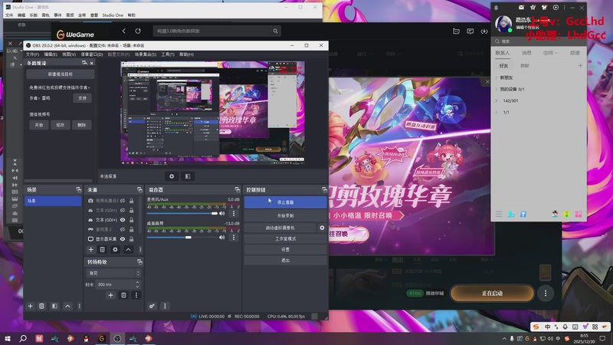Click 新建推流目标 button
Viewport: 613px width, 345px height.
click(x=61, y=74)
